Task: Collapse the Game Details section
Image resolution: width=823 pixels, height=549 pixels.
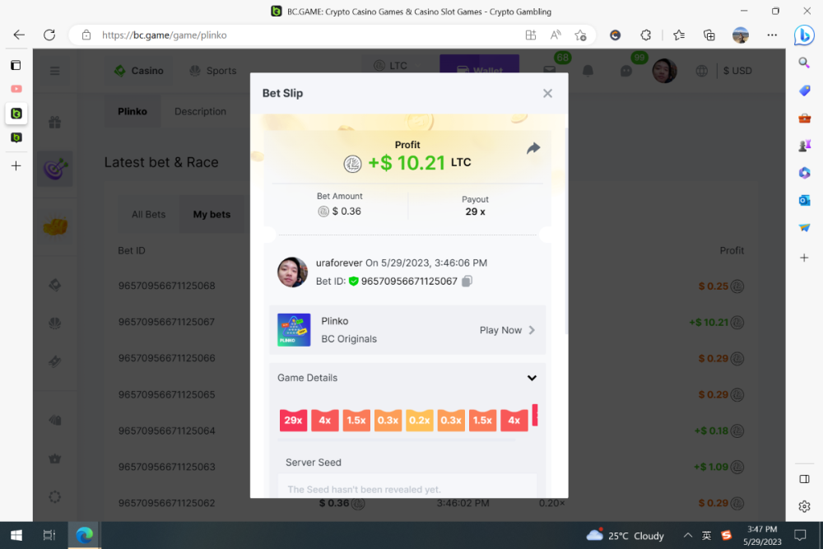Action: [532, 377]
